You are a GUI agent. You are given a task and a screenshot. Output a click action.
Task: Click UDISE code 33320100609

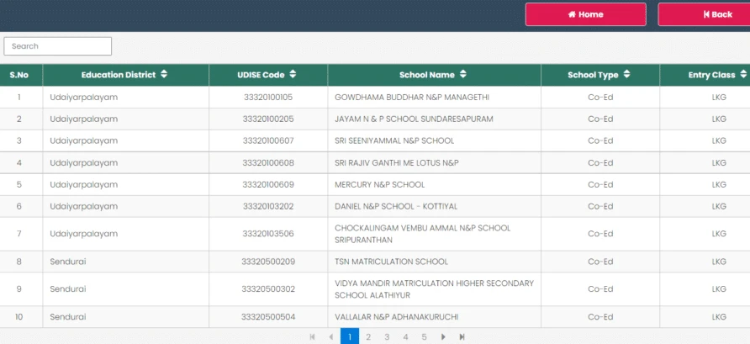268,185
